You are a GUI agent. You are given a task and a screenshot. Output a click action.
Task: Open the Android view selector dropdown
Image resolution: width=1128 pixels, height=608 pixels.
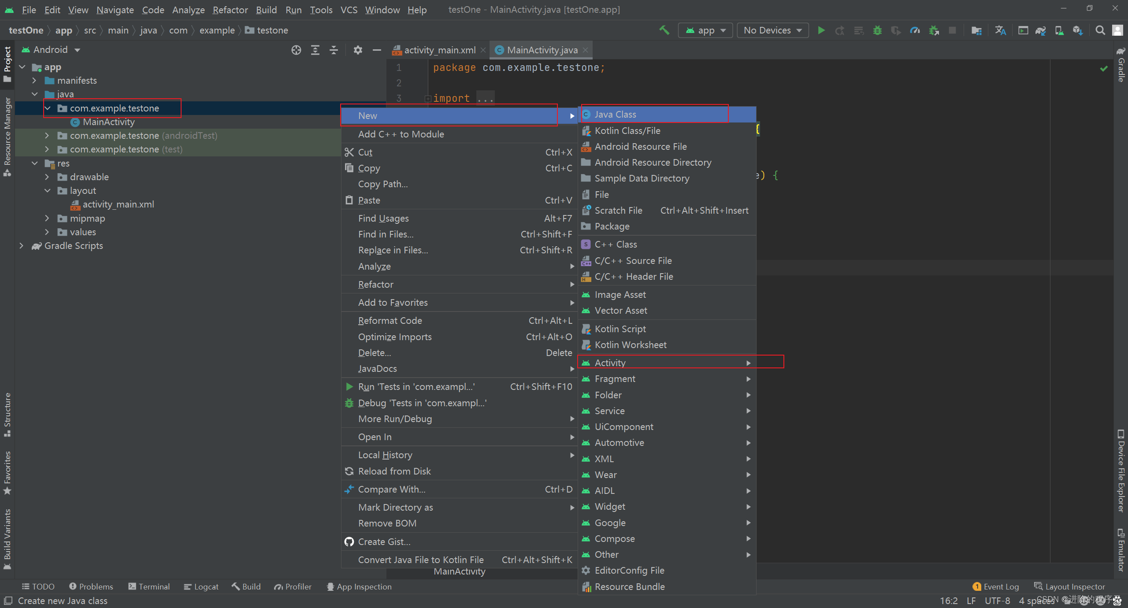point(51,50)
